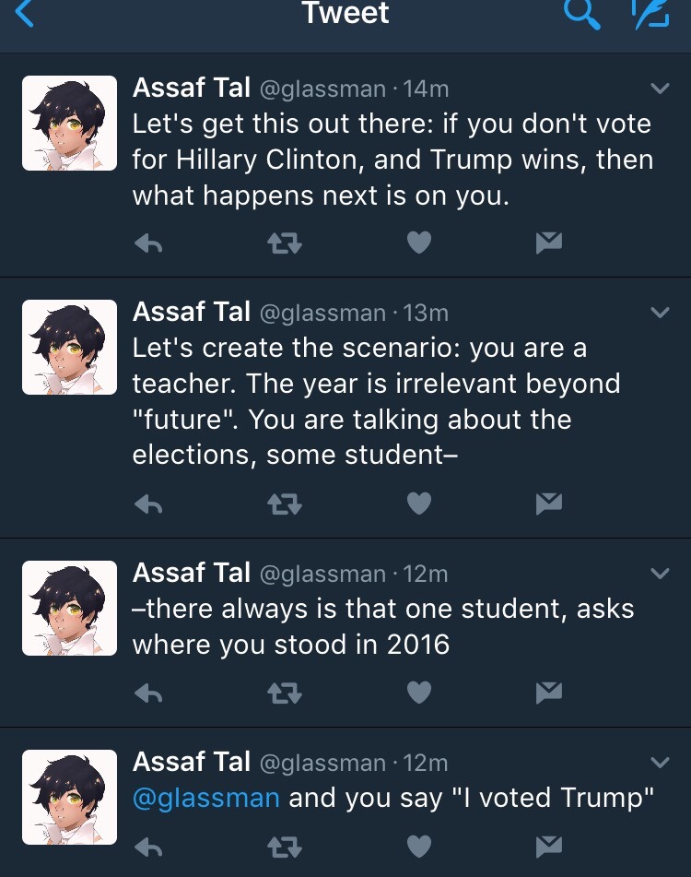Share the teacher scenario tweet by message
This screenshot has height=877, width=691.
[x=549, y=504]
